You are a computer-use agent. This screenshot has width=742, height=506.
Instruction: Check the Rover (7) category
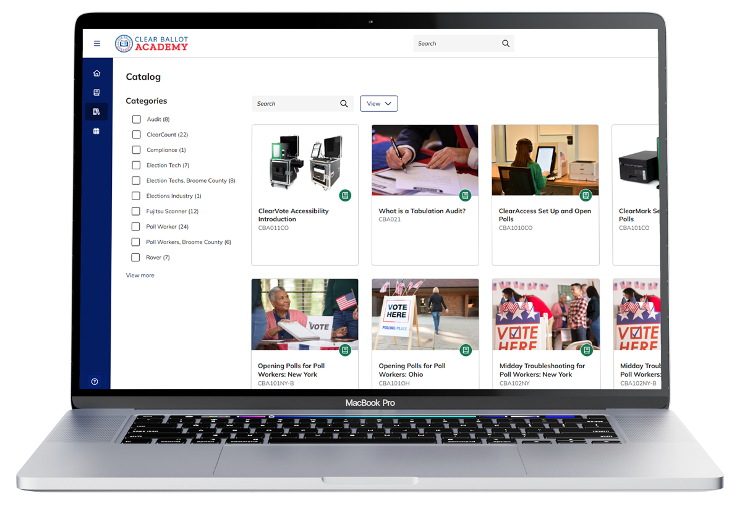(135, 257)
